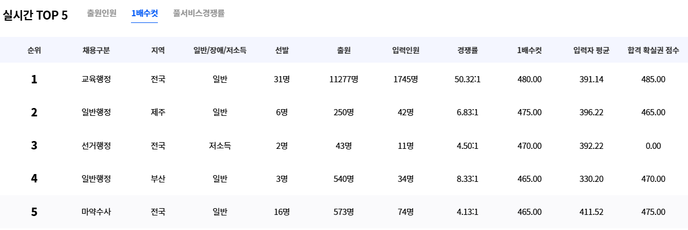Click the 합격 확실권 점수 column header
688x230 pixels.
pyautogui.click(x=653, y=50)
